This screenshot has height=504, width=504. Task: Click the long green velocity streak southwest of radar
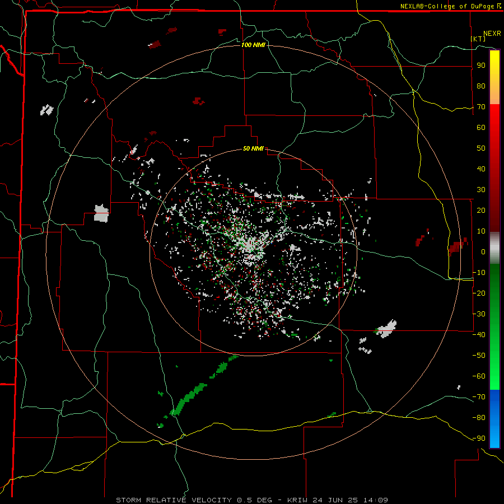[x=190, y=399]
